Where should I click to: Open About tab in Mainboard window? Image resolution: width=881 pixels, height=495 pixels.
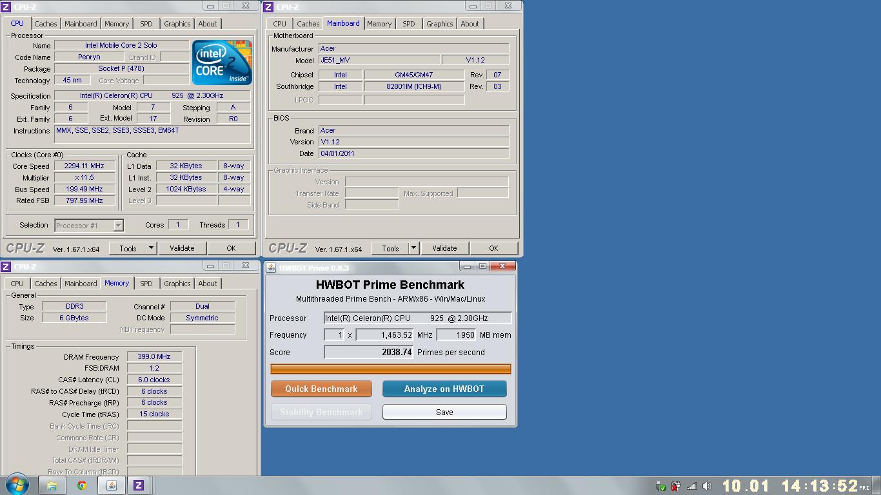(x=470, y=24)
